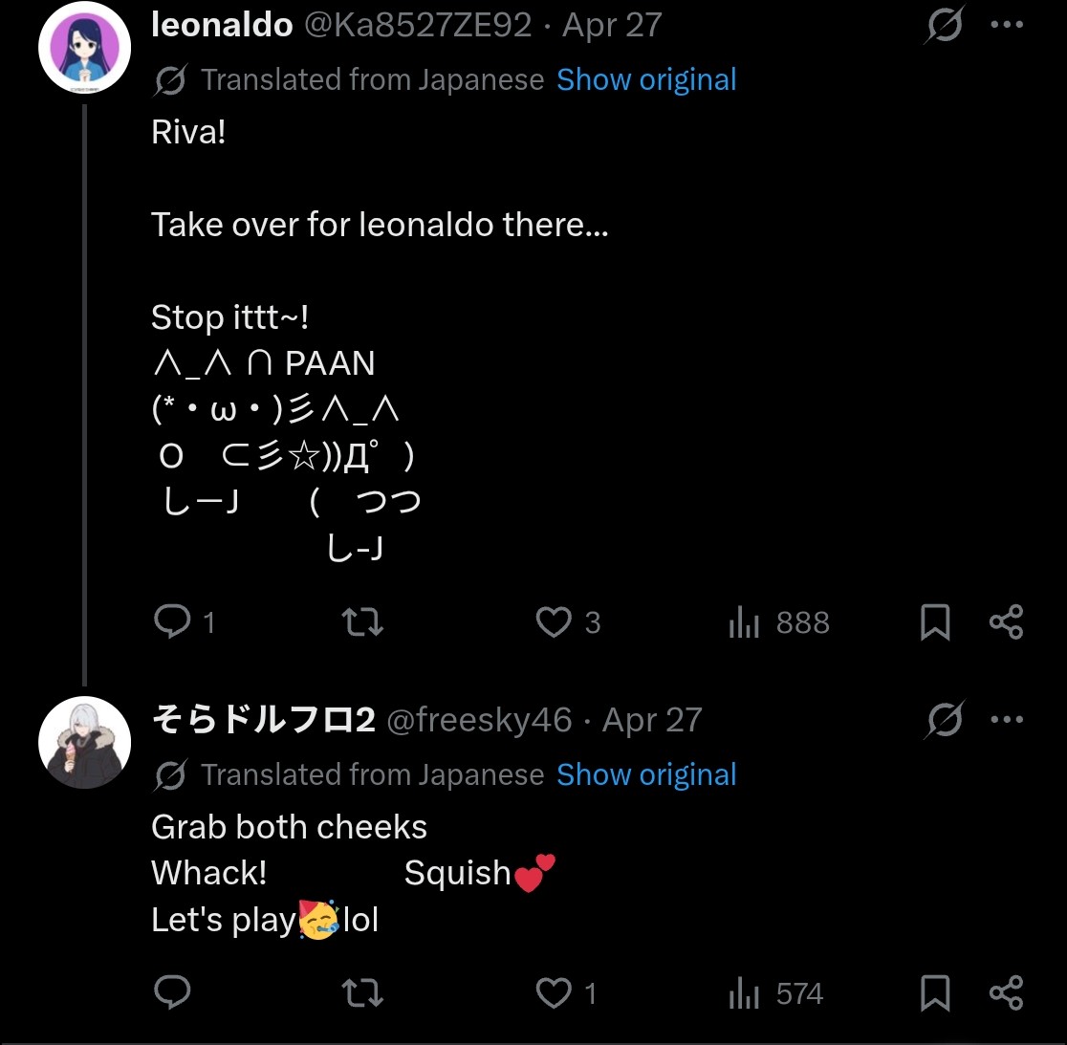The width and height of the screenshot is (1067, 1045).
Task: Open the @Ka8527ZE92 handle
Action: (x=417, y=26)
